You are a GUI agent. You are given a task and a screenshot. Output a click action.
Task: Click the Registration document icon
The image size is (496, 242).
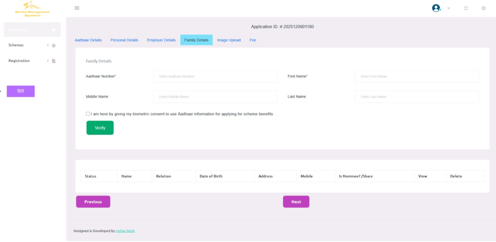(54, 61)
